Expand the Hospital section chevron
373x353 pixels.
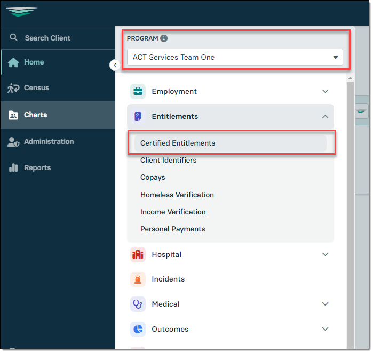coord(325,254)
